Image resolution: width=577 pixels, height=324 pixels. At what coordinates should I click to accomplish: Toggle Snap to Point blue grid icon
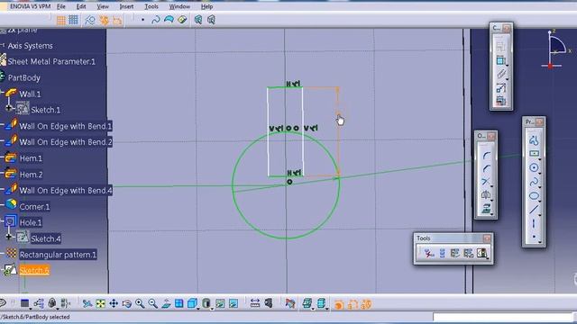tap(74, 20)
